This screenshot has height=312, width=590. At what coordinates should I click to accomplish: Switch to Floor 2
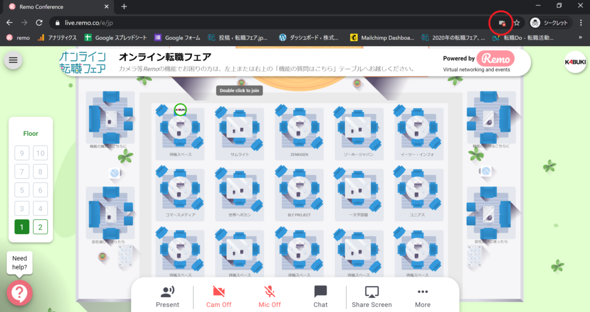pos(40,227)
